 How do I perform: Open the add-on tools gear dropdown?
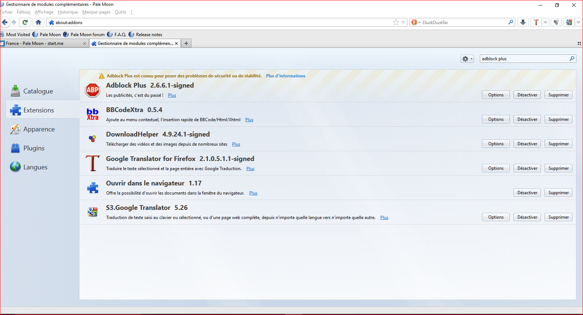point(467,59)
